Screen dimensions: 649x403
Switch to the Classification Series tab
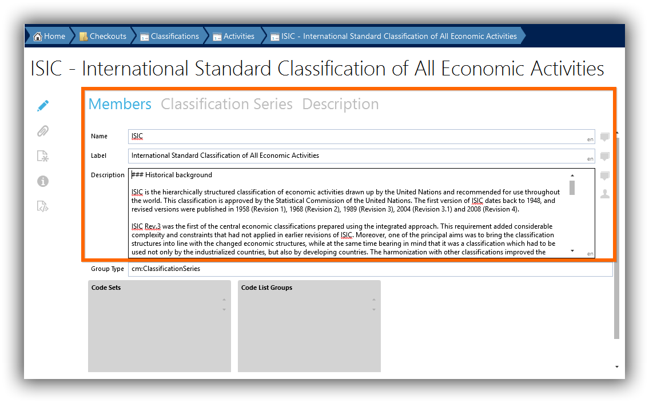point(226,104)
